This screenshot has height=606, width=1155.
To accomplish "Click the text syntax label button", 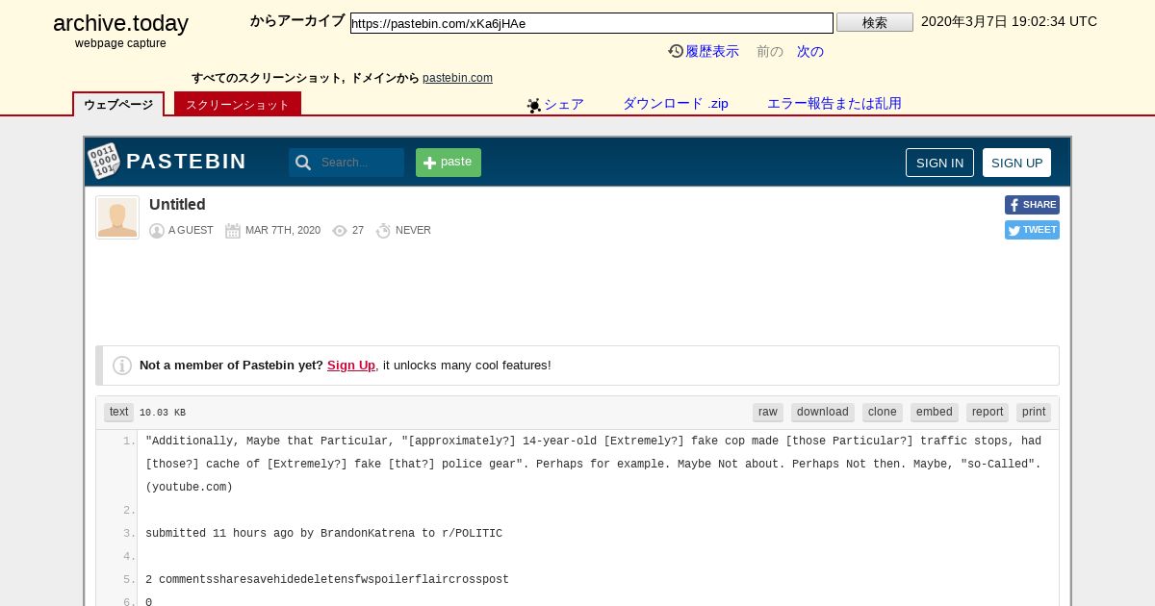I will pos(118,413).
